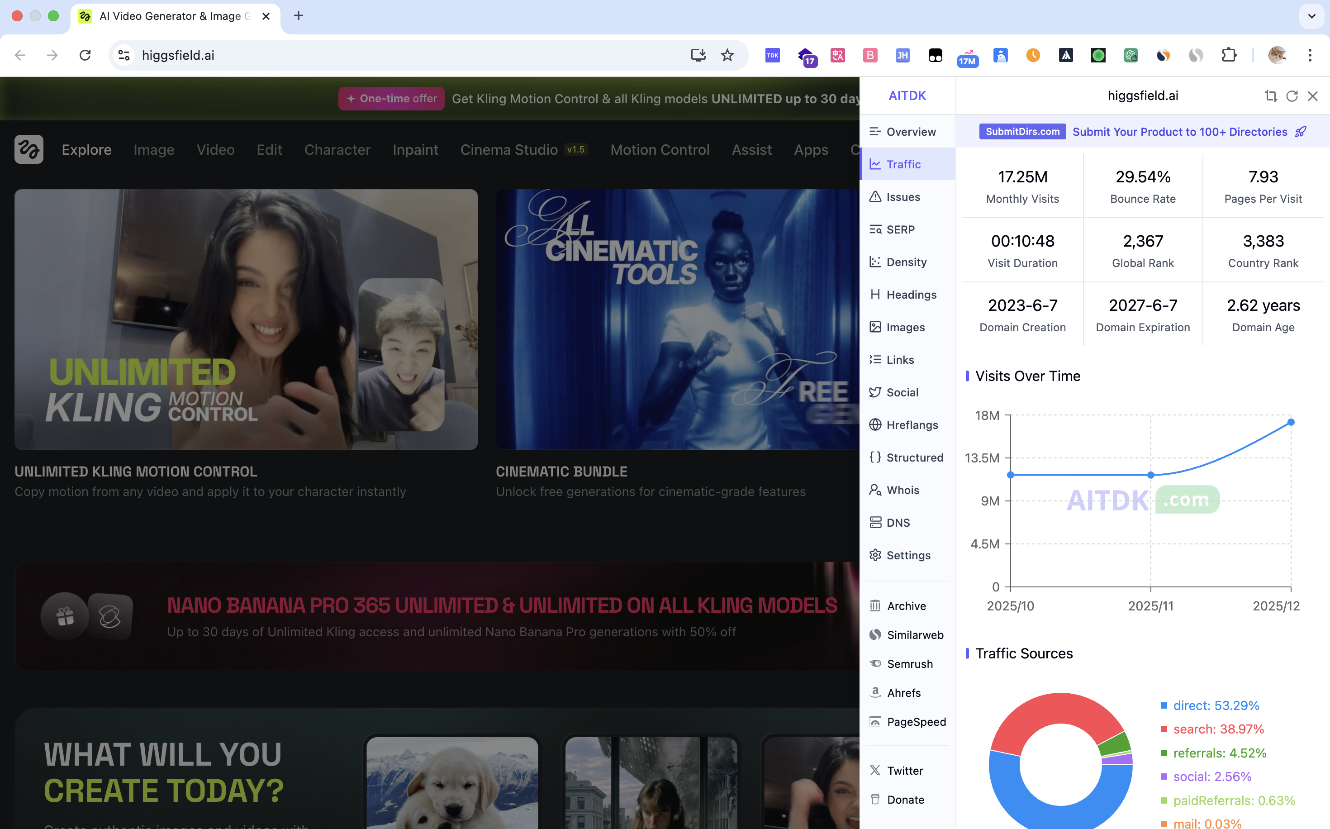Click the install app icon in the address bar

[x=698, y=55]
